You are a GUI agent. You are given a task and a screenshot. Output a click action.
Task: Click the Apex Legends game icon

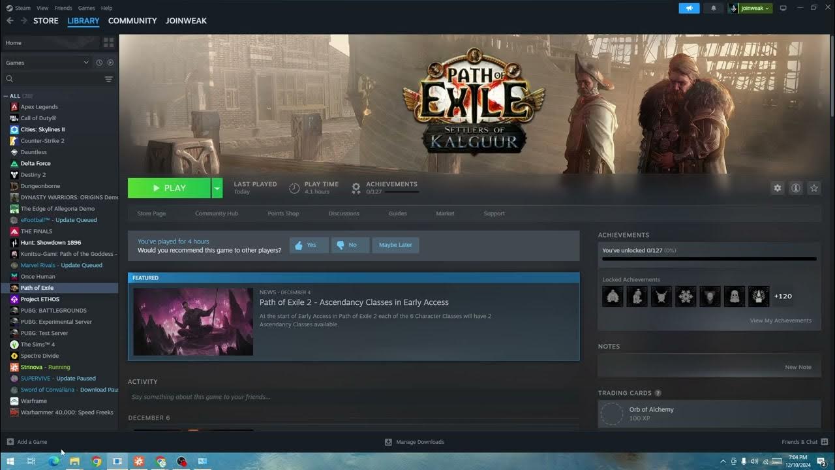pos(14,106)
